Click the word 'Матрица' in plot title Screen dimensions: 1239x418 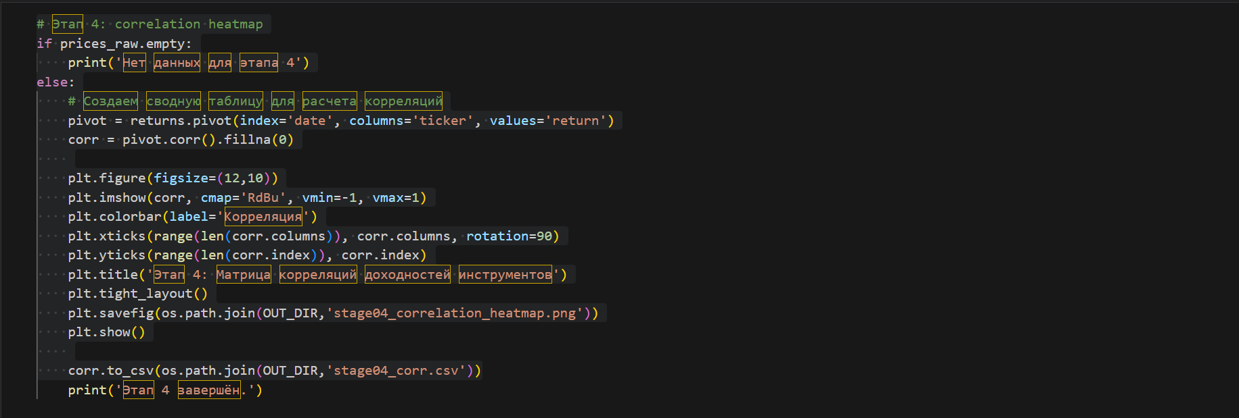[244, 275]
